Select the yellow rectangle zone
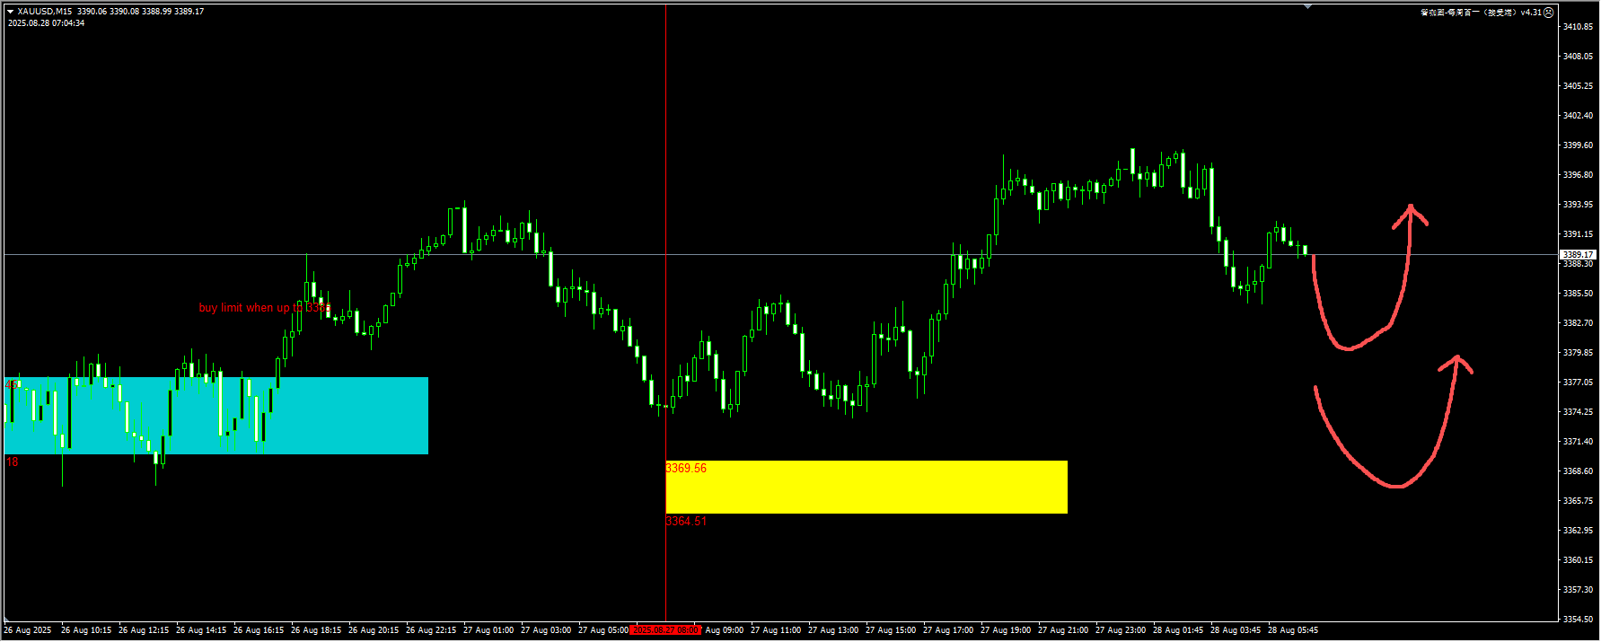The width and height of the screenshot is (1601, 642). (866, 487)
